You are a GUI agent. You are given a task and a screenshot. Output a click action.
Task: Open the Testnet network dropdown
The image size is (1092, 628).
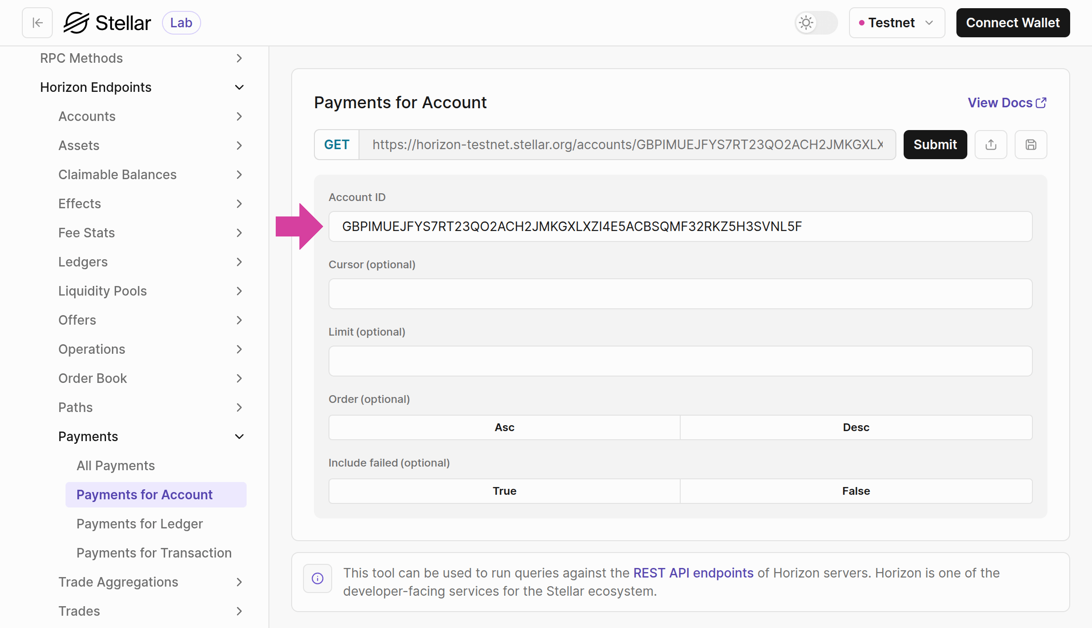(x=896, y=22)
